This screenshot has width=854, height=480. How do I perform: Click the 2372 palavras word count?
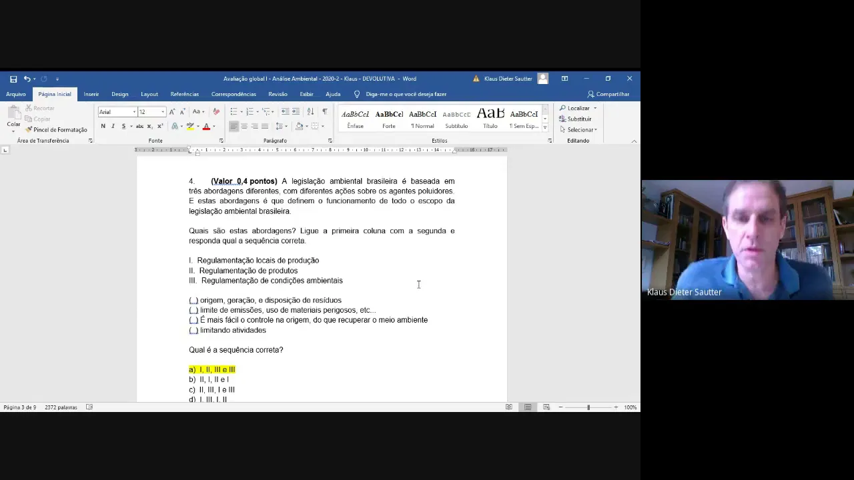pyautogui.click(x=61, y=407)
